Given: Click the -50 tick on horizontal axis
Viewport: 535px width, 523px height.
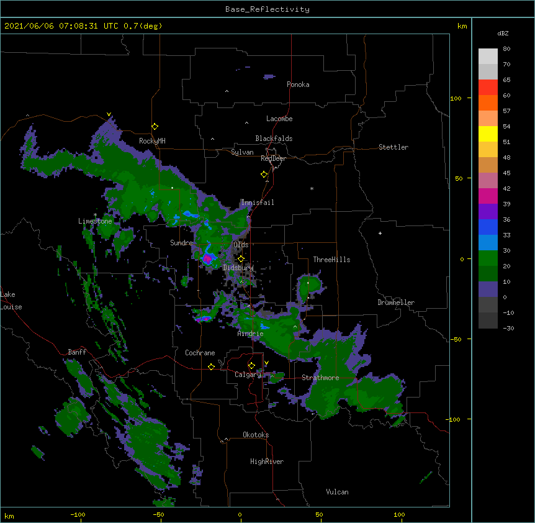Looking at the screenshot, I should (x=158, y=514).
